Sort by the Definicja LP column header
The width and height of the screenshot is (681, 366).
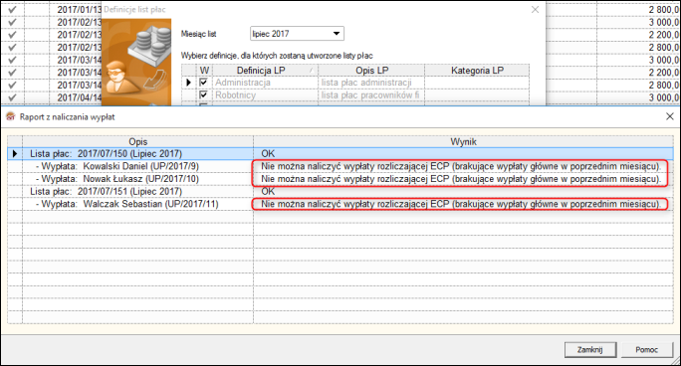coord(265,71)
